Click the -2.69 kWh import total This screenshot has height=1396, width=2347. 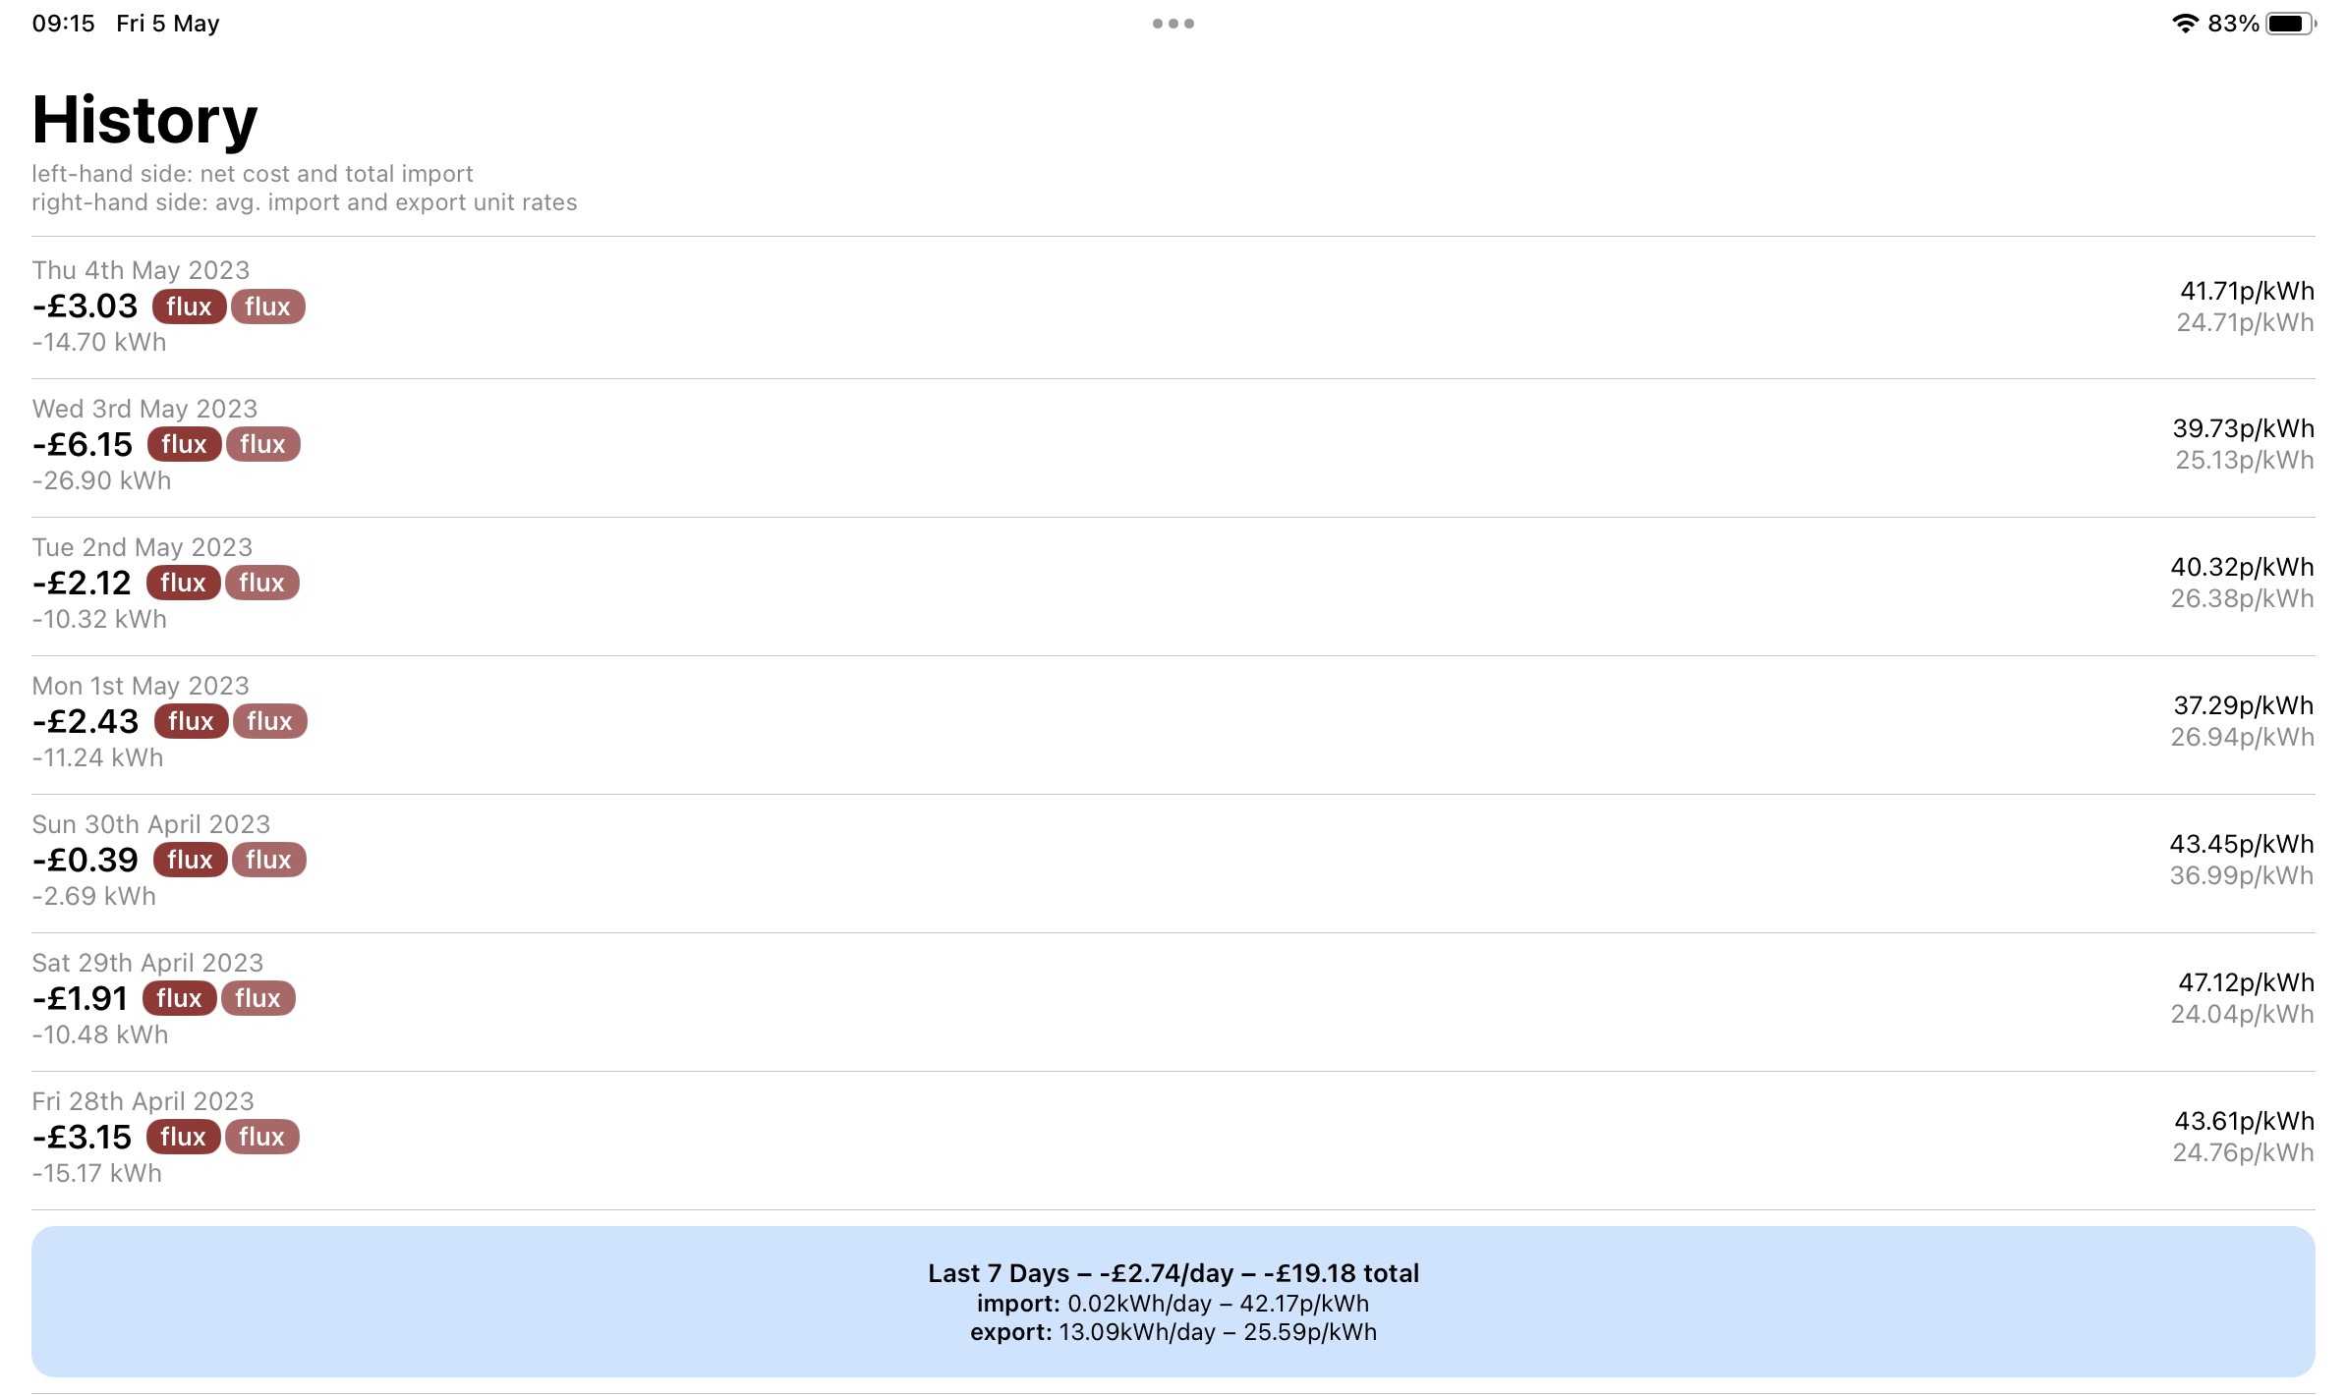click(94, 897)
